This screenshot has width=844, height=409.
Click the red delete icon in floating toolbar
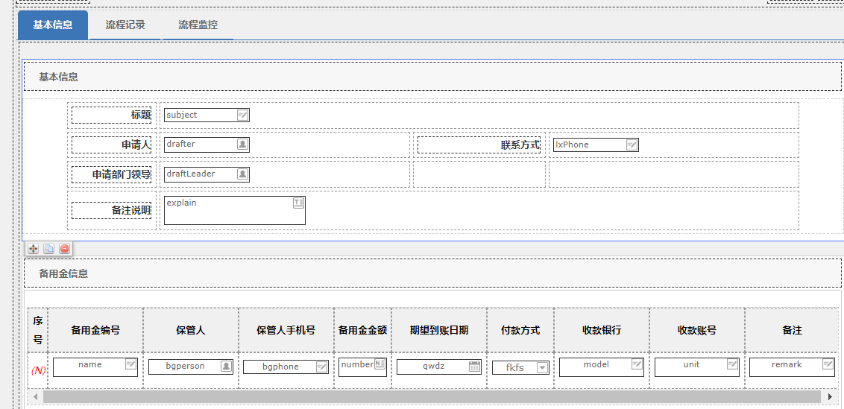point(65,249)
